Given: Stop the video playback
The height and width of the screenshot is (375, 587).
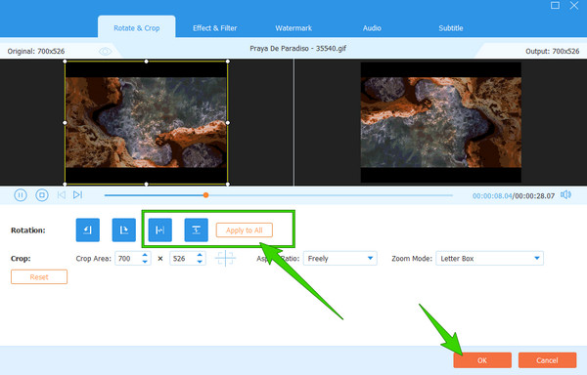Looking at the screenshot, I should [42, 195].
